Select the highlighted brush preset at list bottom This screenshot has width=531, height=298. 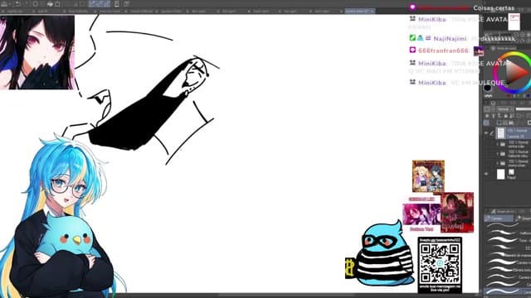tap(508, 291)
